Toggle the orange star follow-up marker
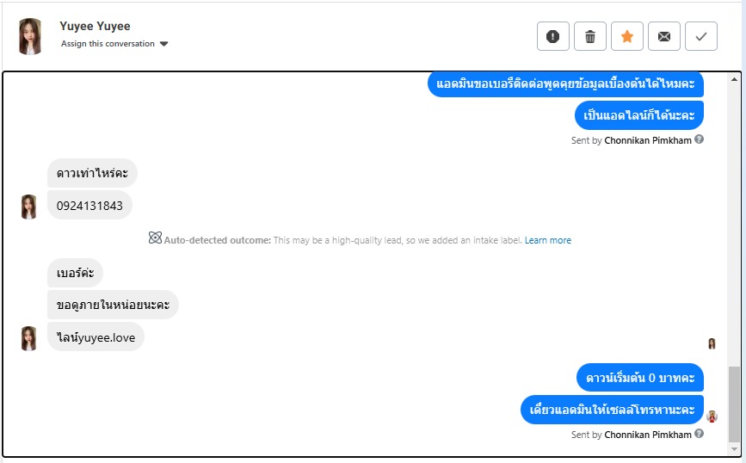Image resolution: width=746 pixels, height=463 pixels. pyautogui.click(x=627, y=36)
